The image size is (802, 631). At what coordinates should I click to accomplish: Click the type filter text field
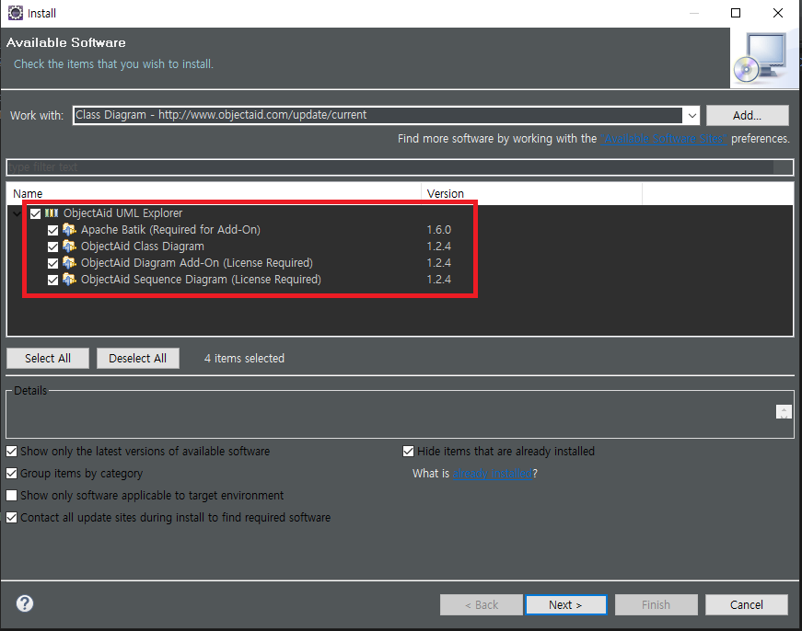coord(400,167)
